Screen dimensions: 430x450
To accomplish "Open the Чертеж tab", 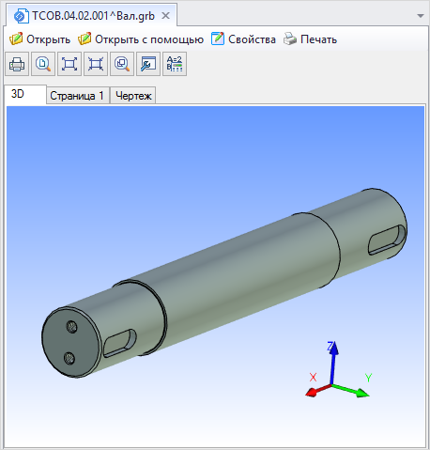I will tap(133, 96).
